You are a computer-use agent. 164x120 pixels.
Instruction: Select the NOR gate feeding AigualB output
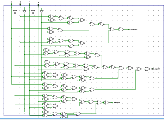point(145,69)
